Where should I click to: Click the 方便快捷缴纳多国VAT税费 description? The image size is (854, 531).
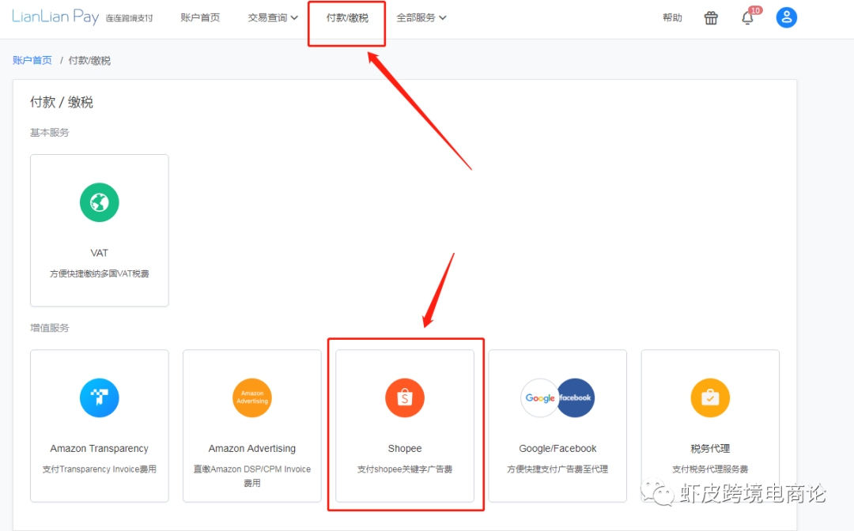pos(99,273)
